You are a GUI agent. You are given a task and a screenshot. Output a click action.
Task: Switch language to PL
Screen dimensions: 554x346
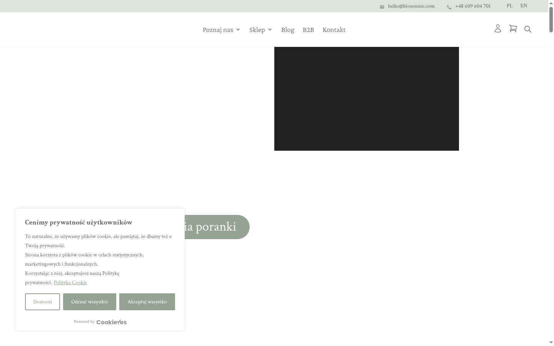pos(509,6)
